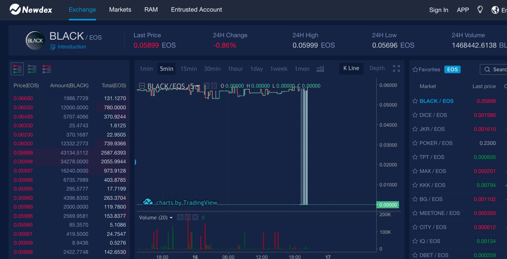Open the APP download link
This screenshot has height=259, width=507.
pos(463,10)
